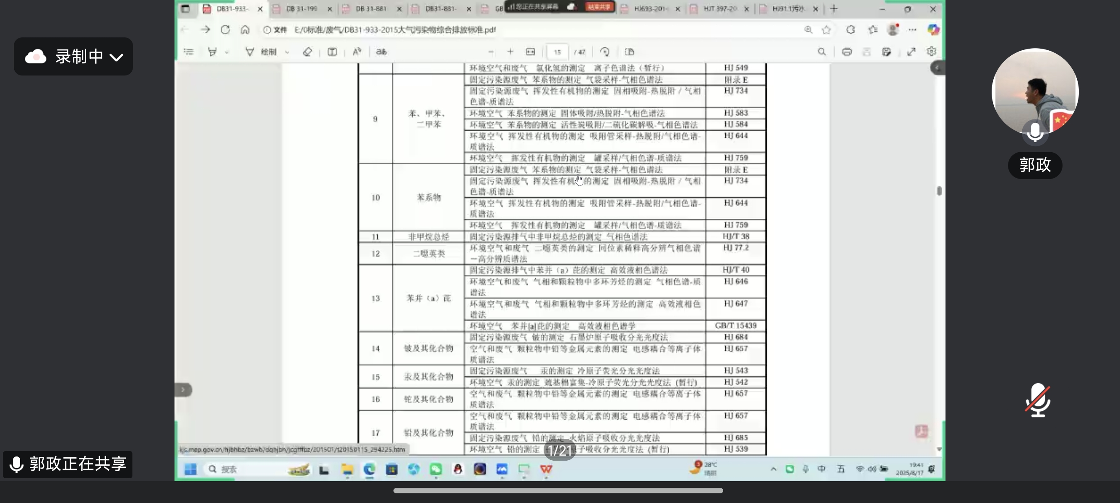Viewport: 1120px width, 503px height.
Task: Toggle favorite star in address bar
Action: point(826,29)
